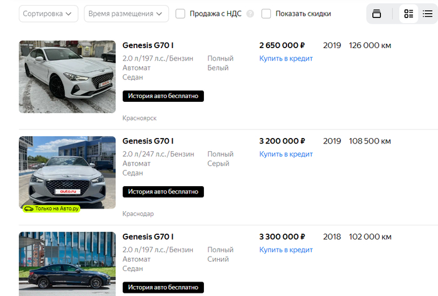The image size is (438, 296).
Task: Open the white Genesis G70 listing title
Action: tap(148, 46)
